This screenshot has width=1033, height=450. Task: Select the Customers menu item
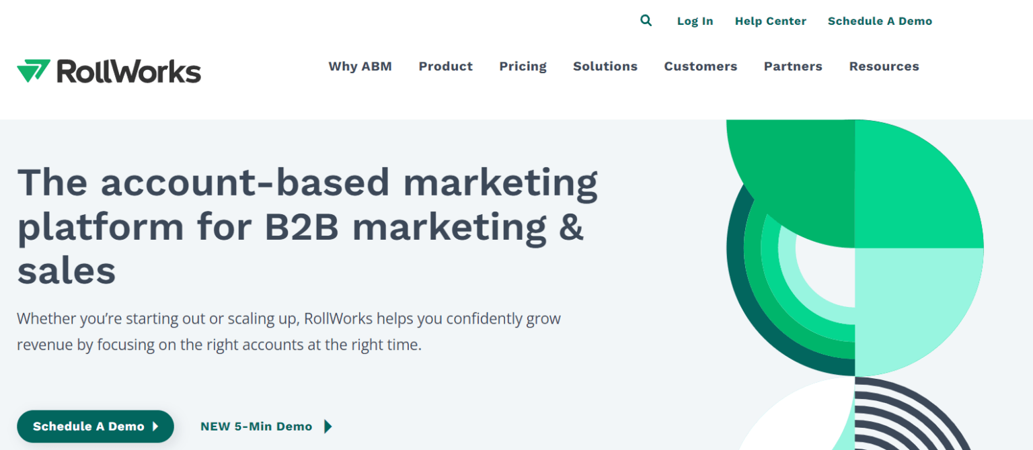(x=700, y=66)
